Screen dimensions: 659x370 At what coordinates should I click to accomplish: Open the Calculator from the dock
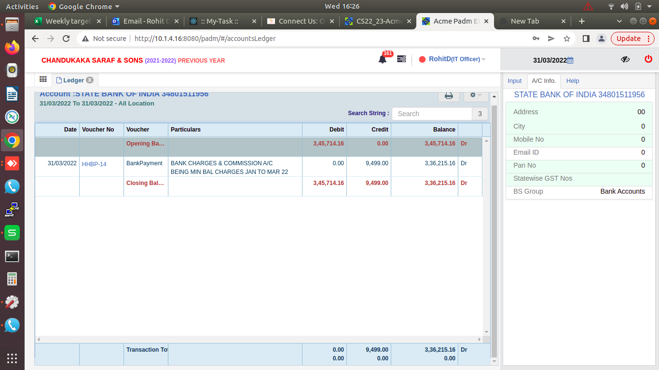(x=12, y=279)
